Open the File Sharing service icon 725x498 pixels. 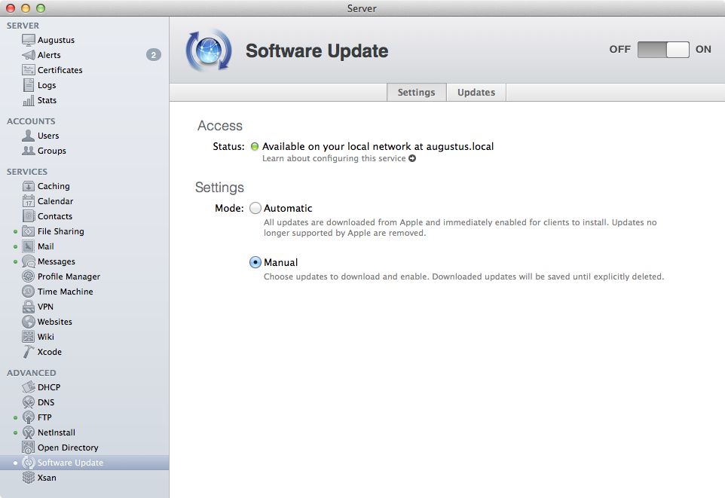[28, 231]
